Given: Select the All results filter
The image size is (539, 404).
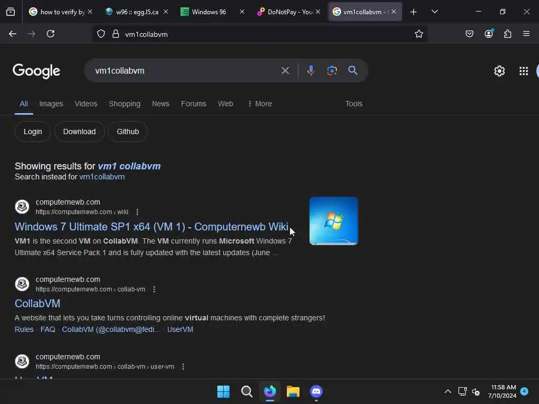Looking at the screenshot, I should [24, 104].
